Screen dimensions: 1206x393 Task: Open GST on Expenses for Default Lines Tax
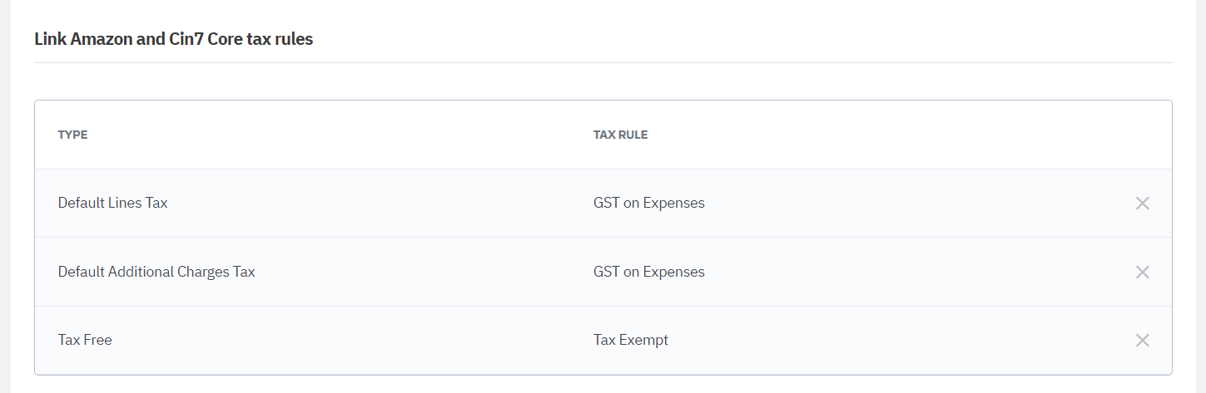pos(648,204)
